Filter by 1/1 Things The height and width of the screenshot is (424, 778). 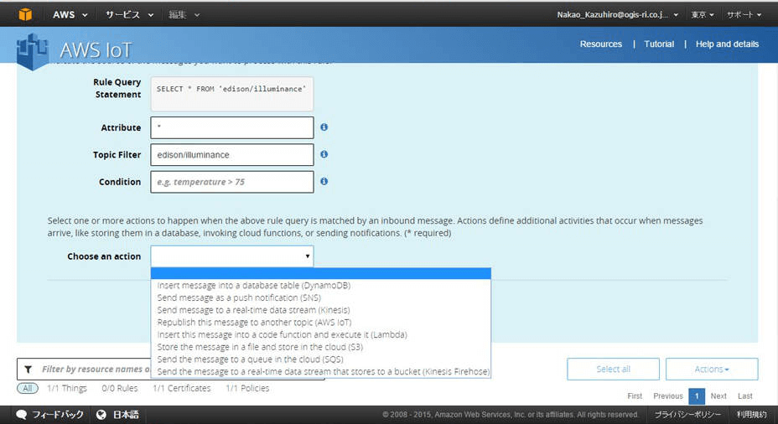coord(67,388)
